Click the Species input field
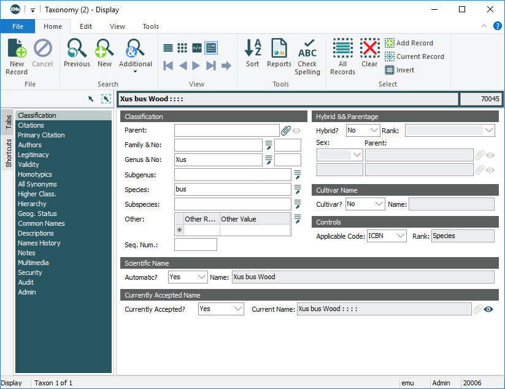This screenshot has width=505, height=389. pyautogui.click(x=233, y=190)
